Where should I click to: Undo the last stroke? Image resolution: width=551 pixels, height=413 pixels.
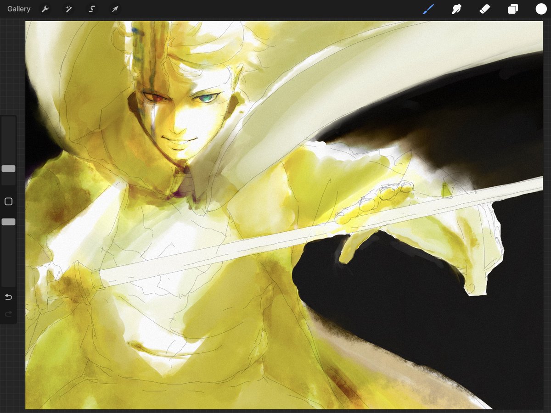tap(8, 297)
